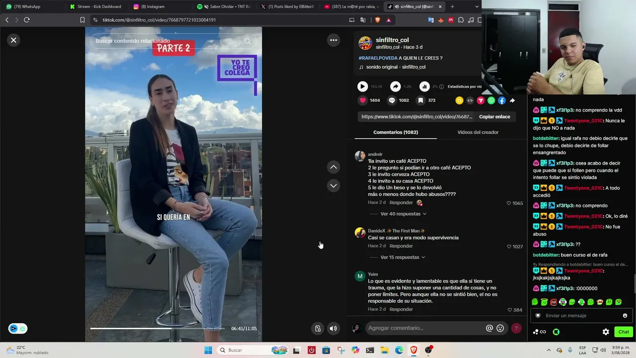Open emoji picker in comment box

[x=500, y=328]
